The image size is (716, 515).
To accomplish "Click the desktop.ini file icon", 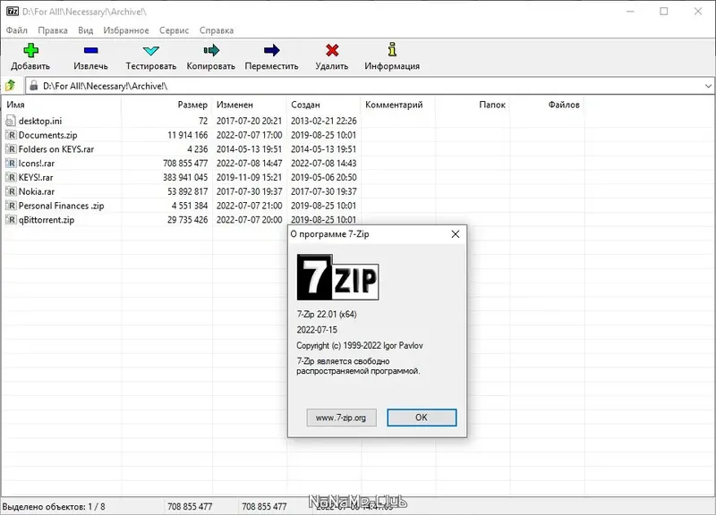I will [x=11, y=121].
